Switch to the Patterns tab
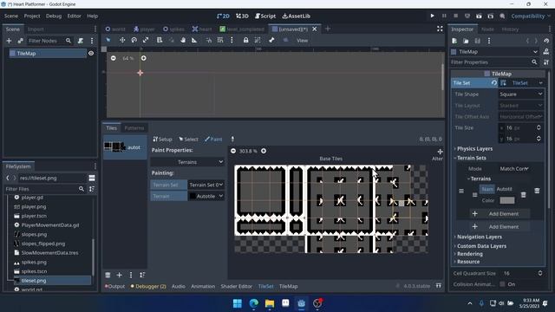The image size is (555, 312). pyautogui.click(x=134, y=128)
